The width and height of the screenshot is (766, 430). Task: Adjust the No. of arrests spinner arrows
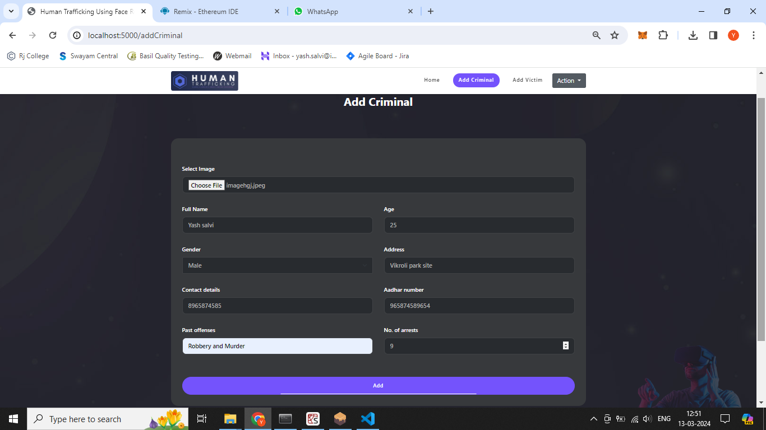coord(565,346)
